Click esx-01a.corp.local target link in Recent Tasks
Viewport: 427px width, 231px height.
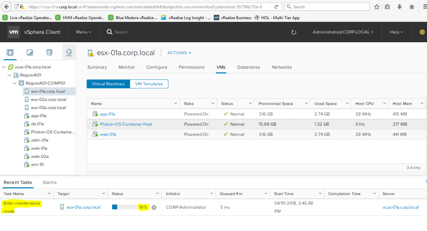click(x=84, y=207)
